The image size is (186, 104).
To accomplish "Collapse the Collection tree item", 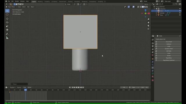I will [154, 9].
